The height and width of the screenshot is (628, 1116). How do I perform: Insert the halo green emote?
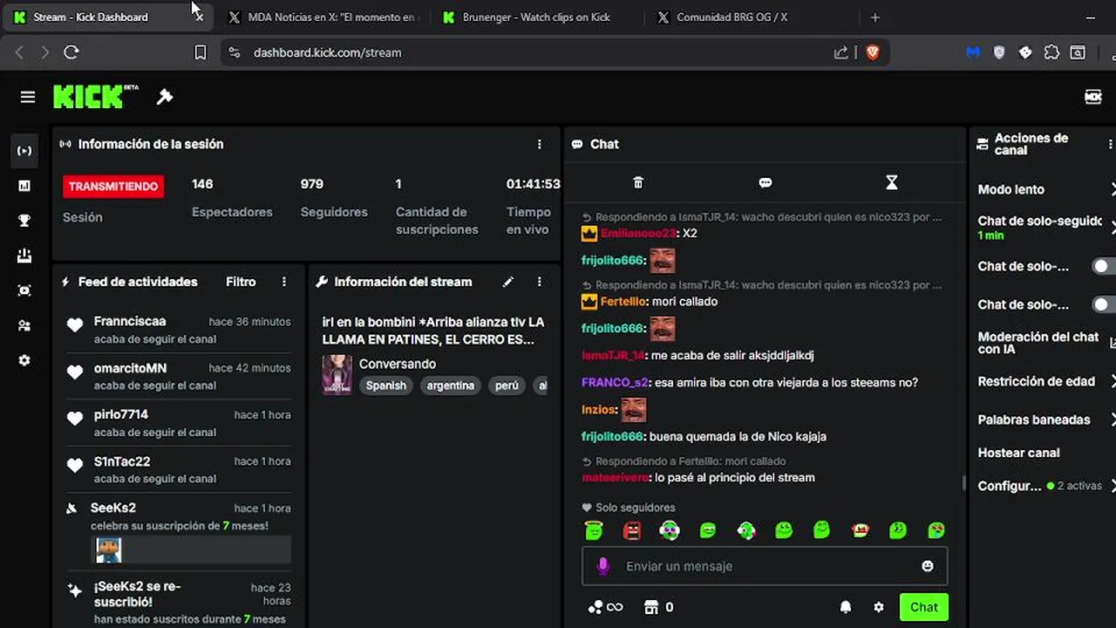pos(594,529)
